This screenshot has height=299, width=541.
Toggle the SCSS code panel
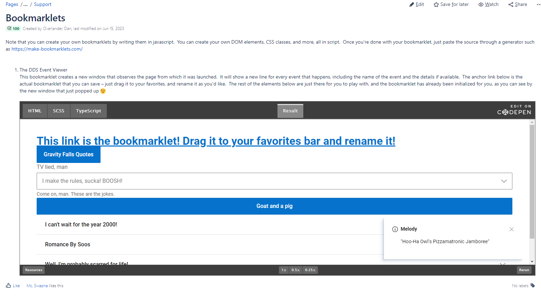click(59, 111)
